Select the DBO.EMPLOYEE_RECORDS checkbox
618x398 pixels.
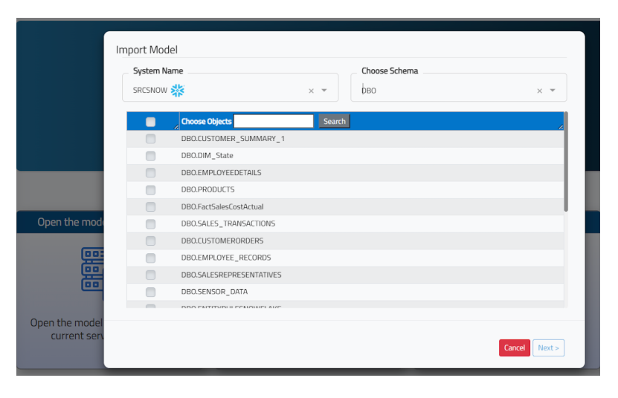pyautogui.click(x=151, y=258)
